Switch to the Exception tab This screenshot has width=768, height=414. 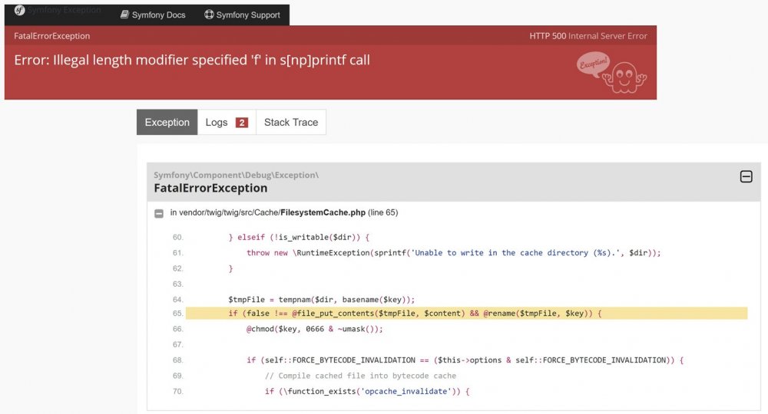click(167, 123)
